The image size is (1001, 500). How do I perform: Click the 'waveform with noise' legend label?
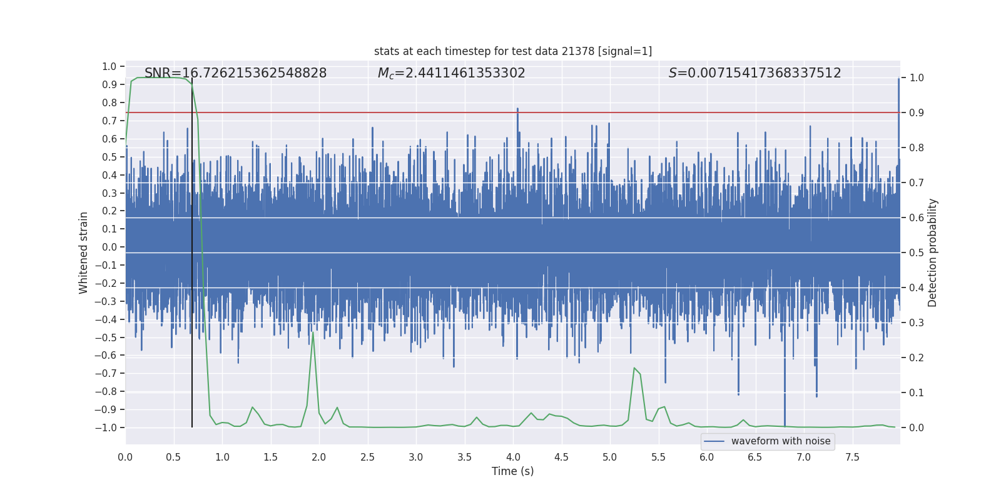coord(781,441)
